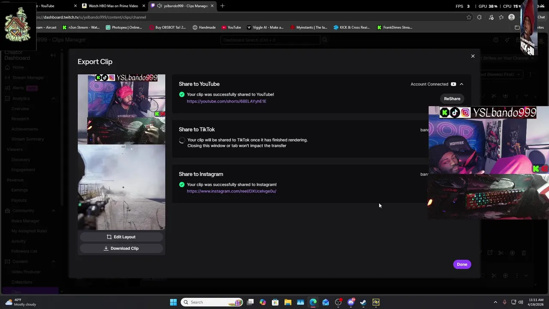
Task: Open the Photopea bookmark
Action: pyautogui.click(x=124, y=27)
